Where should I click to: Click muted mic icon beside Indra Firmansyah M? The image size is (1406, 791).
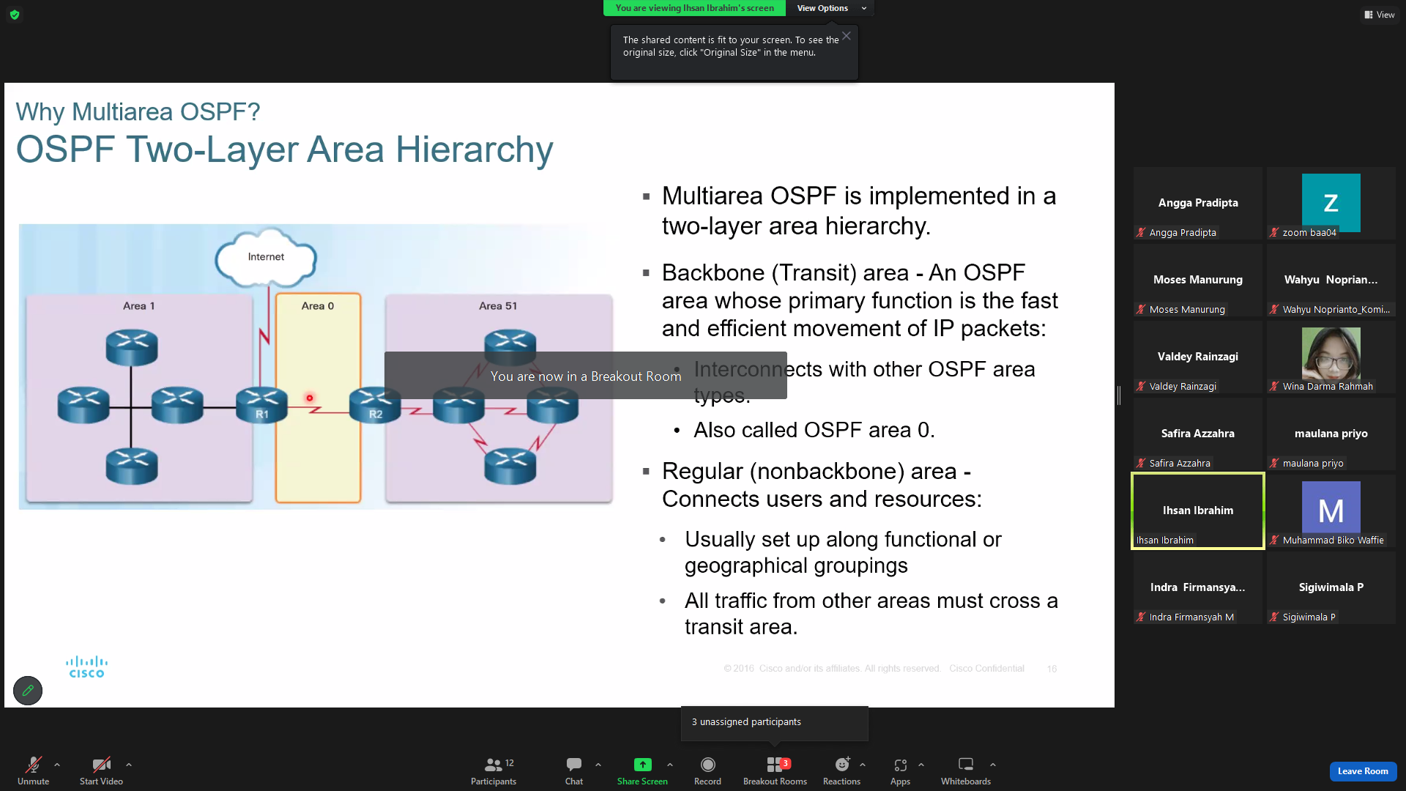[1141, 617]
